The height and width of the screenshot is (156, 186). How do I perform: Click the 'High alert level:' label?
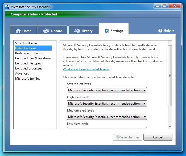pos(78,97)
